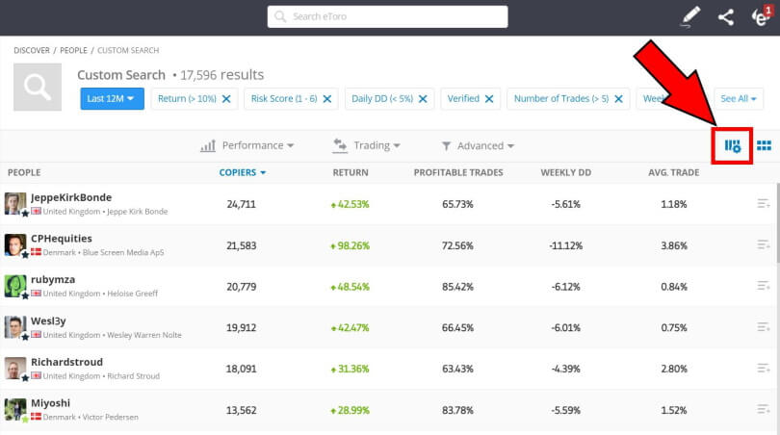Viewport: 780px width, 435px height.
Task: Switch to grid view icon
Action: click(x=764, y=145)
